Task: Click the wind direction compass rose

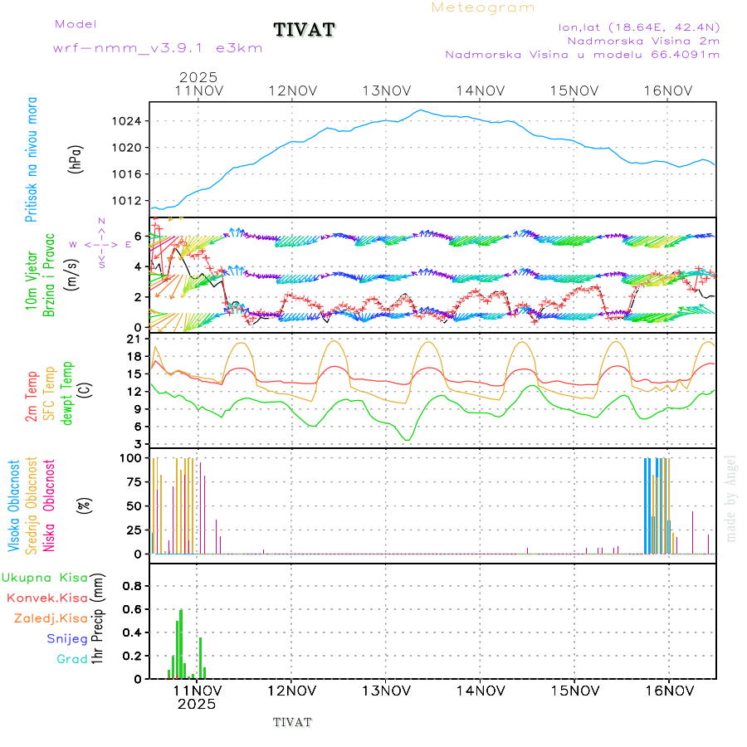Action: [x=100, y=245]
